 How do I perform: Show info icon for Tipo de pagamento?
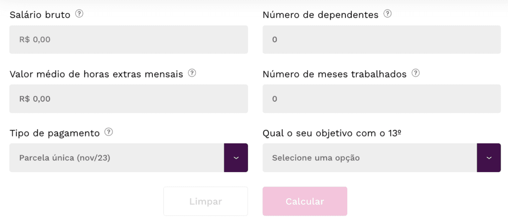(x=109, y=132)
